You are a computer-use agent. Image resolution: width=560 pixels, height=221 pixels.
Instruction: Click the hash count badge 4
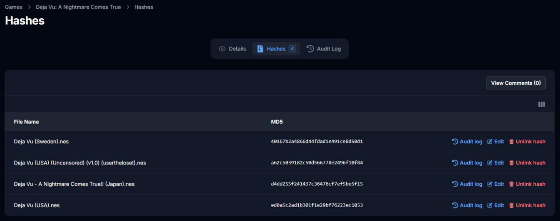point(292,49)
